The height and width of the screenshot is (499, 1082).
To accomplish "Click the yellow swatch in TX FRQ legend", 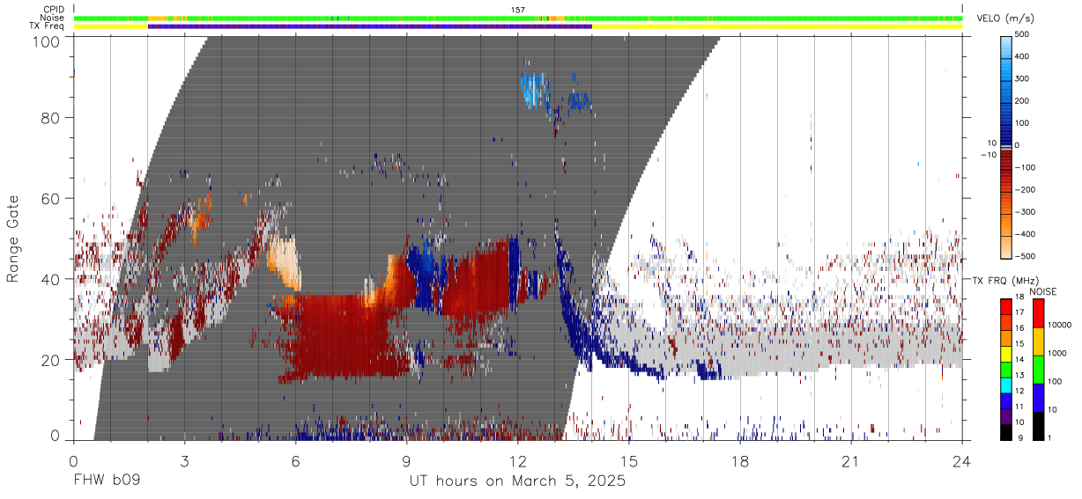I will point(1005,353).
